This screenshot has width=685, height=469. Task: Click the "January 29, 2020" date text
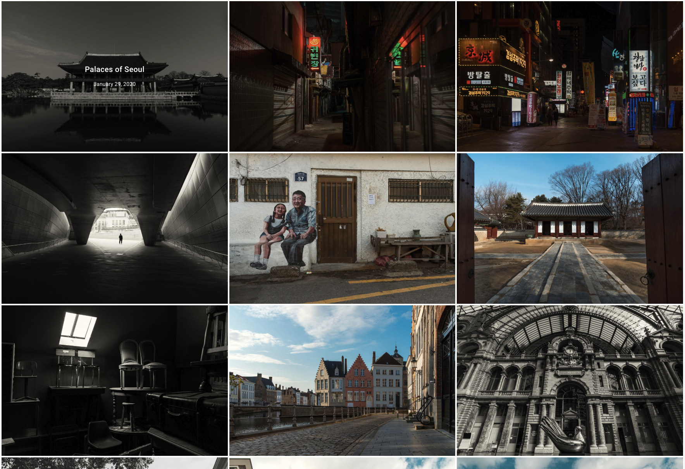point(115,84)
